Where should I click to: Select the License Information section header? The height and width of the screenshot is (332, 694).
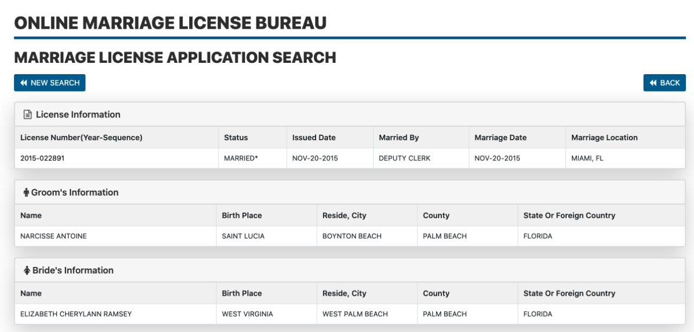[x=78, y=114]
